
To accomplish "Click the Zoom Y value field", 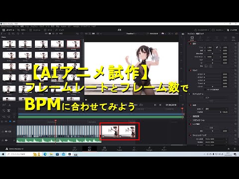I will click(225, 47).
